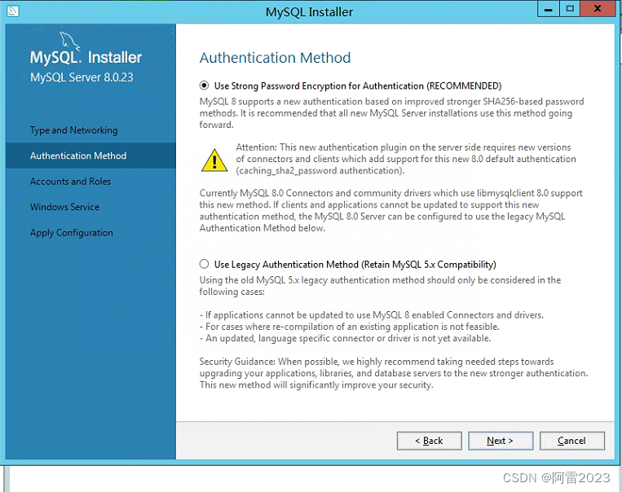Click the 'If applications cannot be updated' line
Screen dimensions: 622x492
click(371, 315)
